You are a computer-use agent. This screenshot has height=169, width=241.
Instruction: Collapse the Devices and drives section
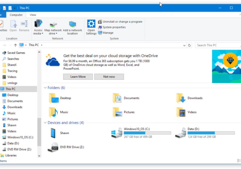click(45, 123)
